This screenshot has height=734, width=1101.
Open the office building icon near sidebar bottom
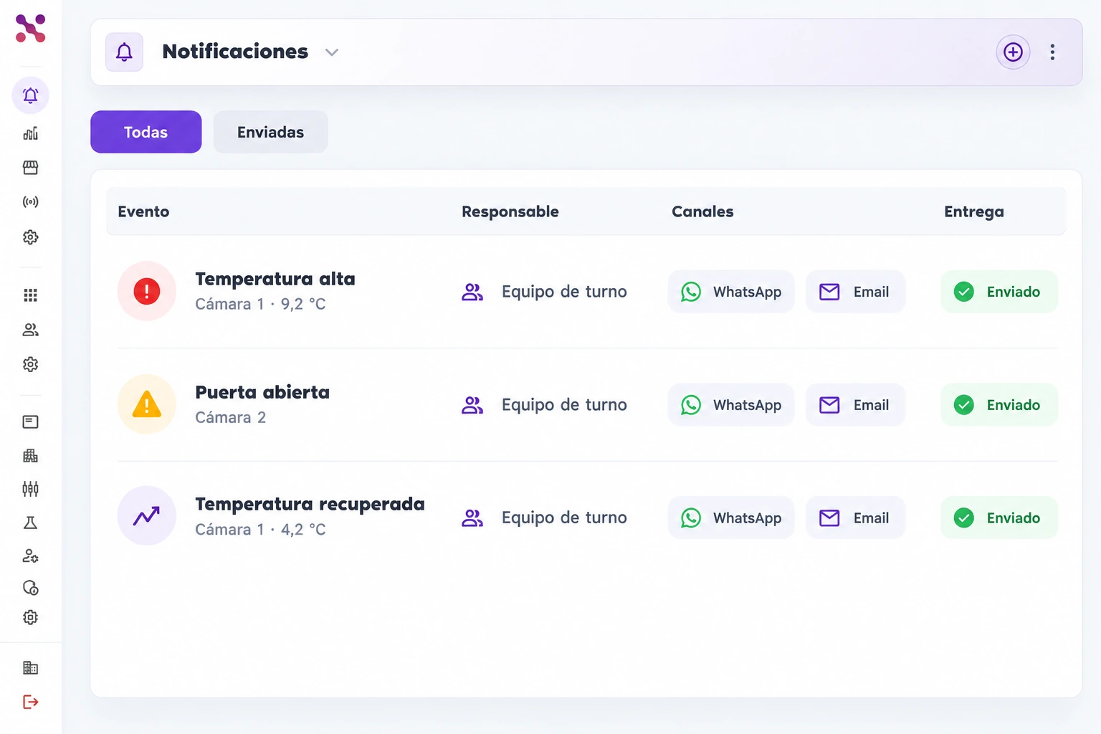[30, 668]
